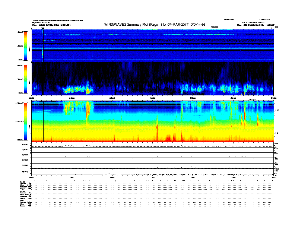
Task: Click the TNR heading in bottom status table
Action: [22, 200]
